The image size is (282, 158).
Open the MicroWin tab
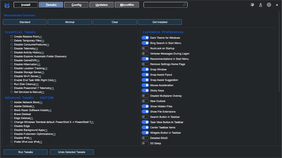[127, 5]
